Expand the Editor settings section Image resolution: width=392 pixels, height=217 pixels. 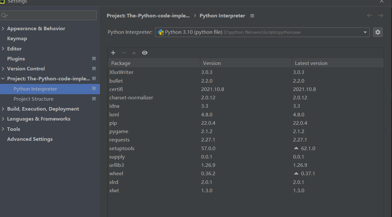click(x=3, y=49)
